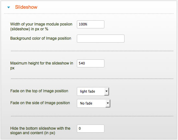Click the orange Slideshow section heading
Screen dimensions: 178x140
26,7
